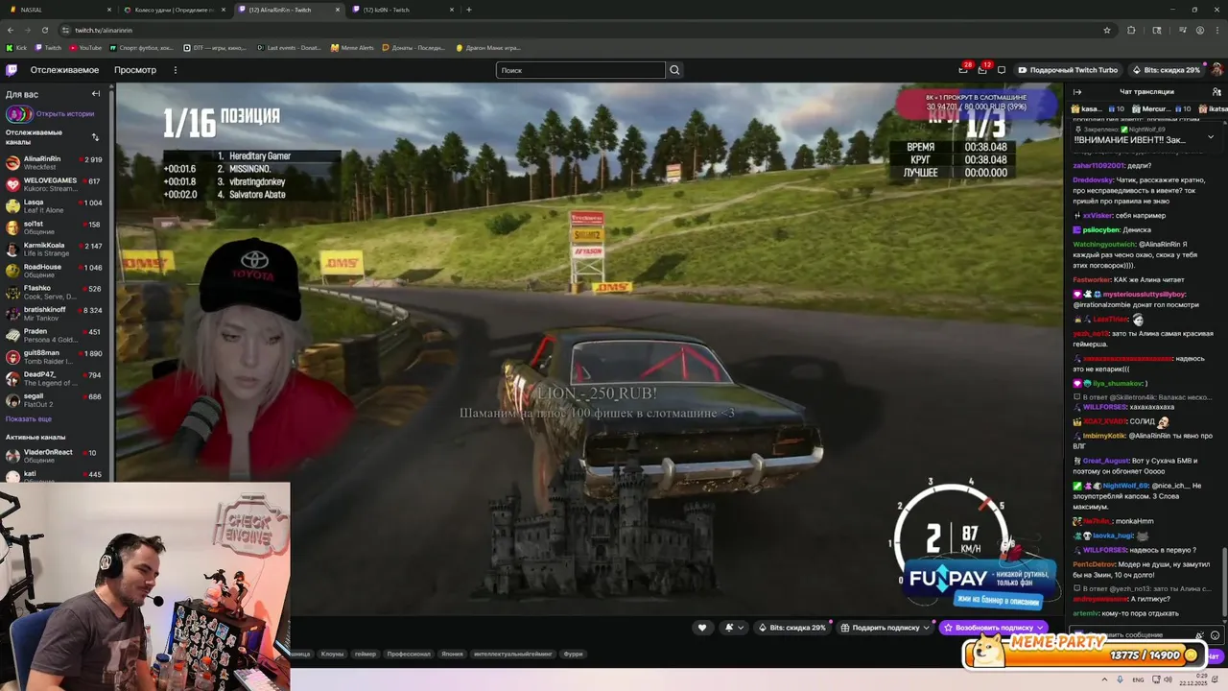Open the Twitch home logo
The width and height of the screenshot is (1228, 691).
coord(12,69)
